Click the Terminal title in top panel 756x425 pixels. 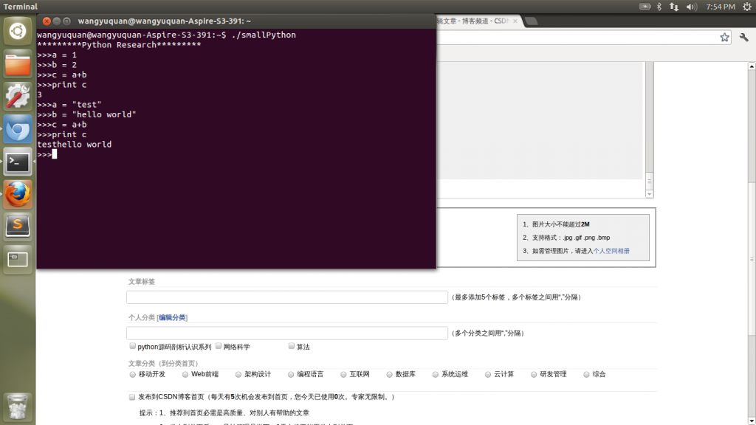20,6
